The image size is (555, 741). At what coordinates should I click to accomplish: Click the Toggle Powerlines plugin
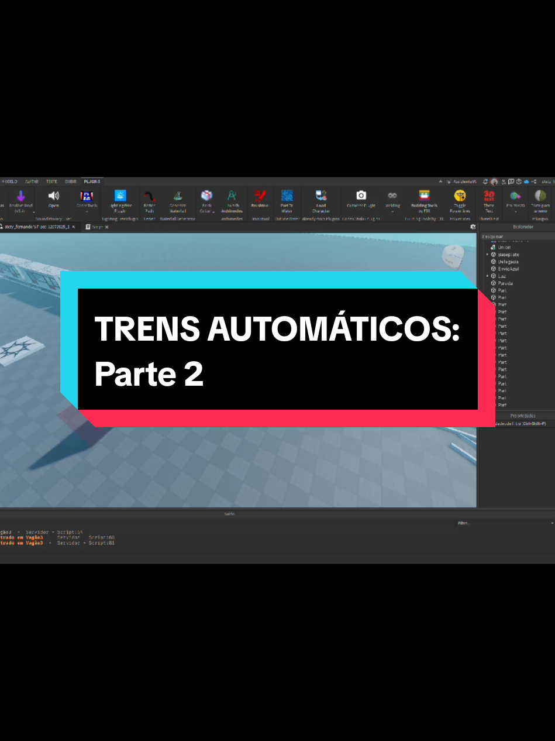click(x=460, y=200)
